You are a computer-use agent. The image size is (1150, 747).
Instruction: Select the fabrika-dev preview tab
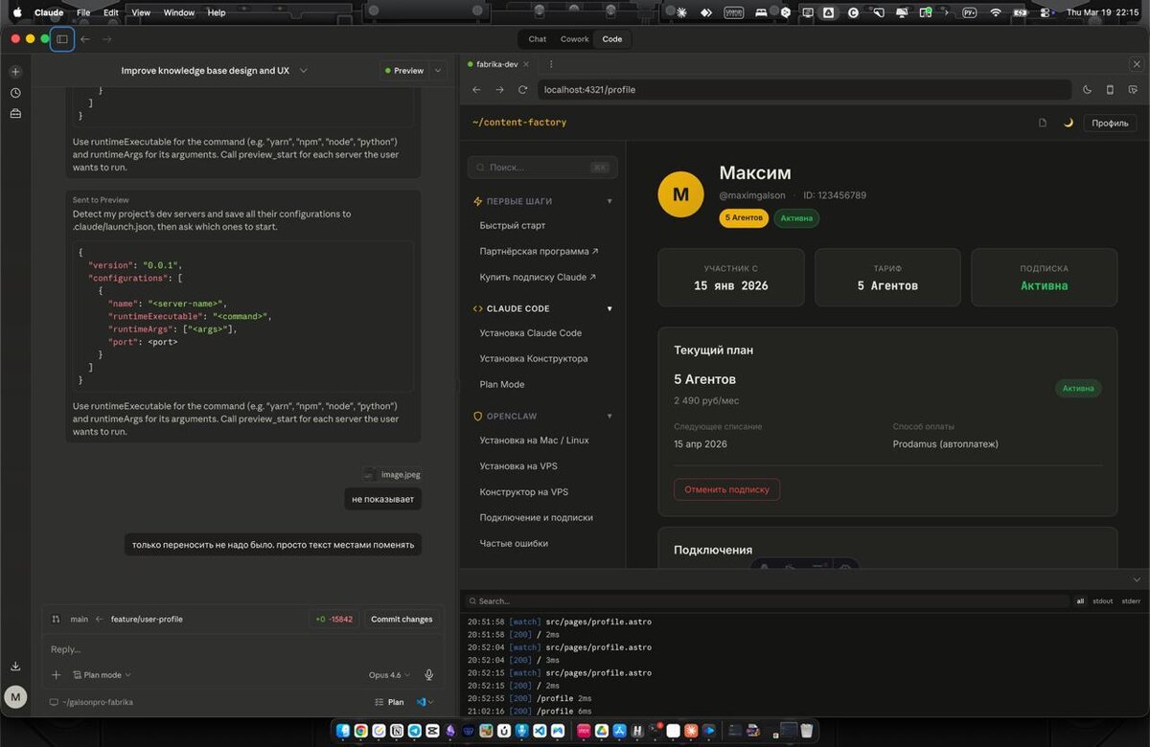coord(498,64)
